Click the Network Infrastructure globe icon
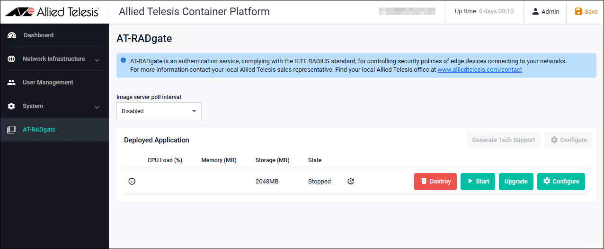 (x=12, y=59)
